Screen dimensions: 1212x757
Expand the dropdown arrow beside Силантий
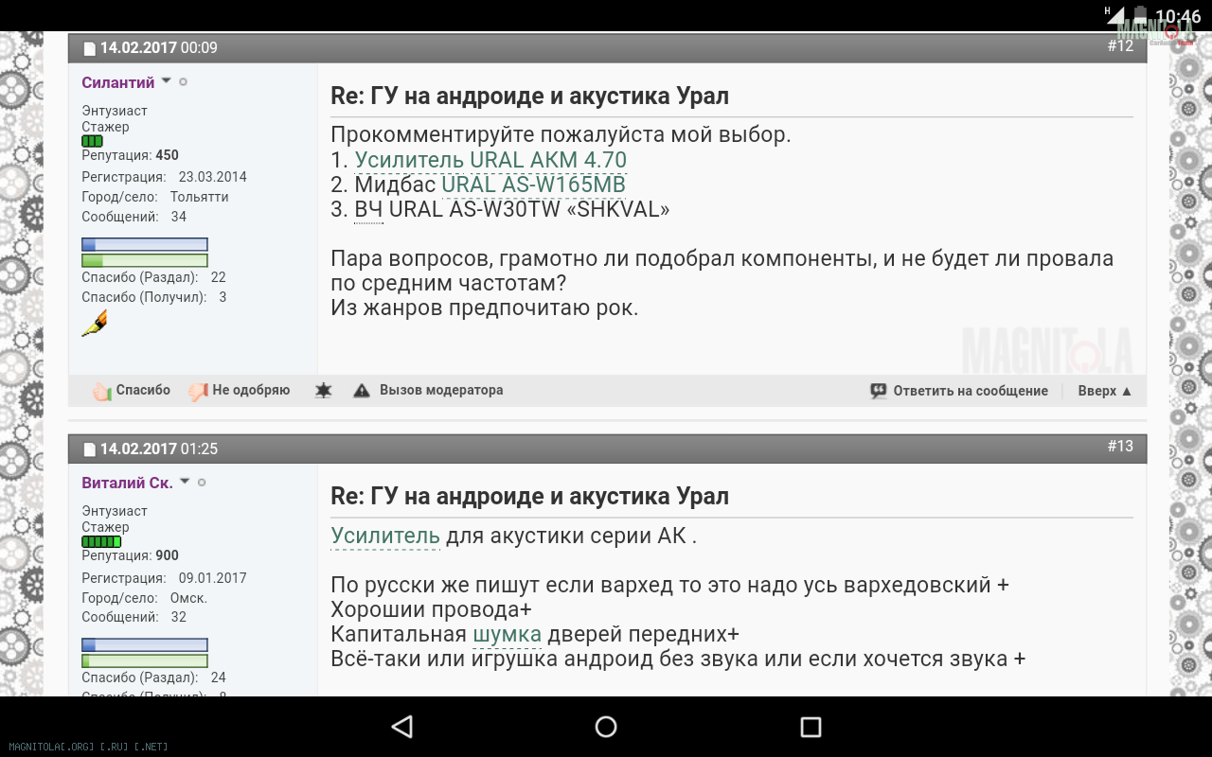tap(166, 81)
